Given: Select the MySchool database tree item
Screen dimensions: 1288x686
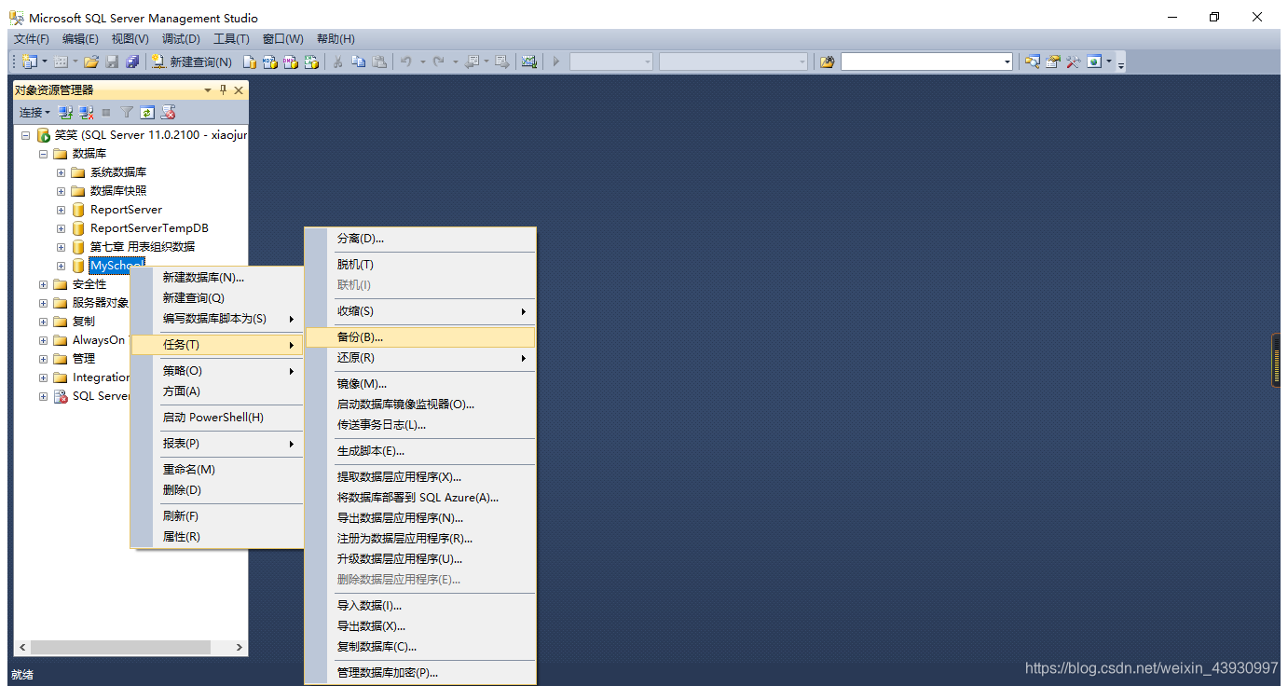Looking at the screenshot, I should click(116, 266).
